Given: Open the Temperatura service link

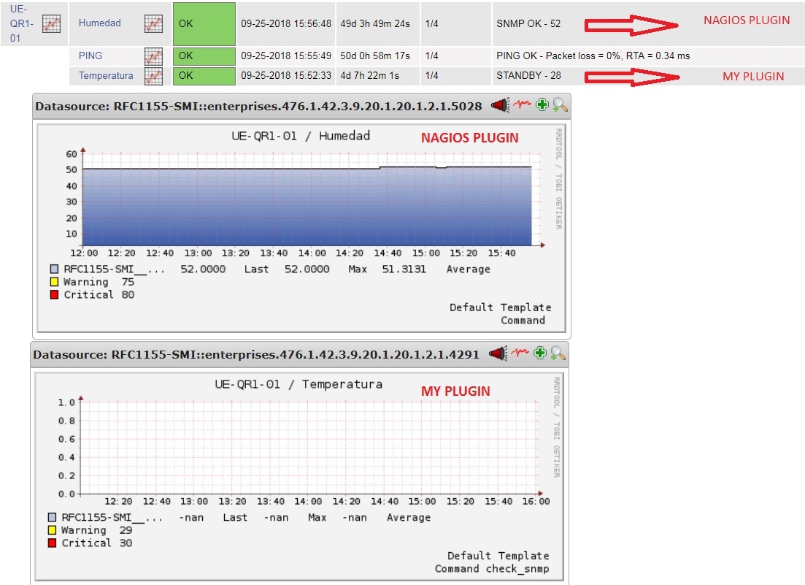Looking at the screenshot, I should point(106,75).
